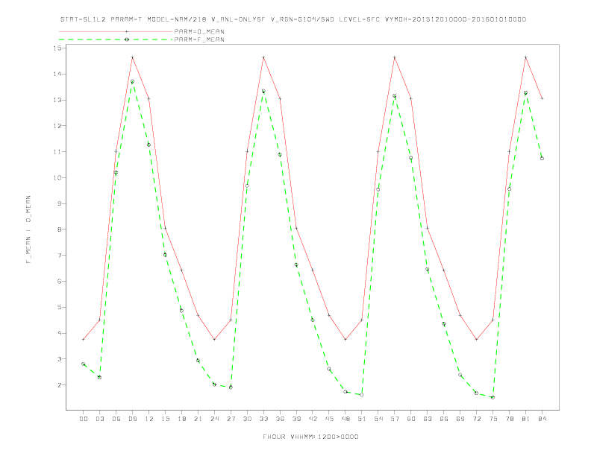Click the green F_MEAN circle marker at hour 00
This screenshot has height=456, width=591.
(84, 364)
